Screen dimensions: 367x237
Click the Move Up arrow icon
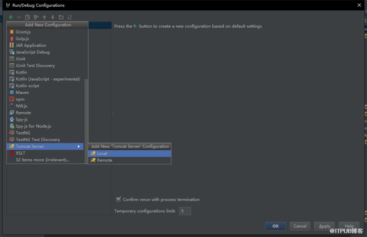point(44,17)
